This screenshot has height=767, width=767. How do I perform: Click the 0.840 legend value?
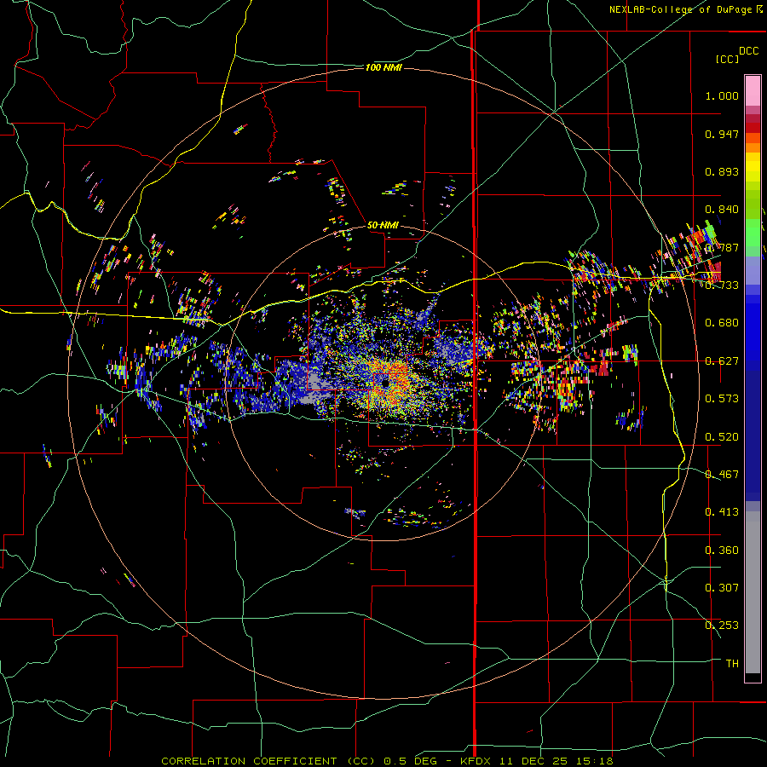[722, 210]
